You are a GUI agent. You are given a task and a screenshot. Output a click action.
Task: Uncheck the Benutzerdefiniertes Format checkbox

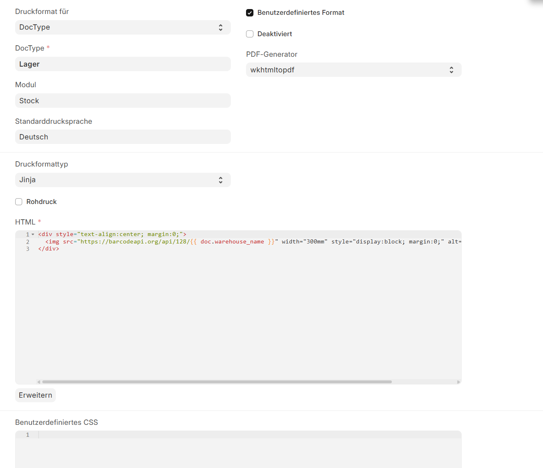point(250,13)
